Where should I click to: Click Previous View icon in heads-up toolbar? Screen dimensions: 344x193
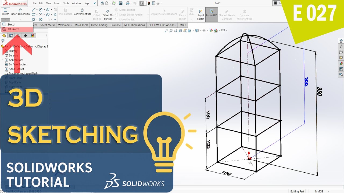176,31
